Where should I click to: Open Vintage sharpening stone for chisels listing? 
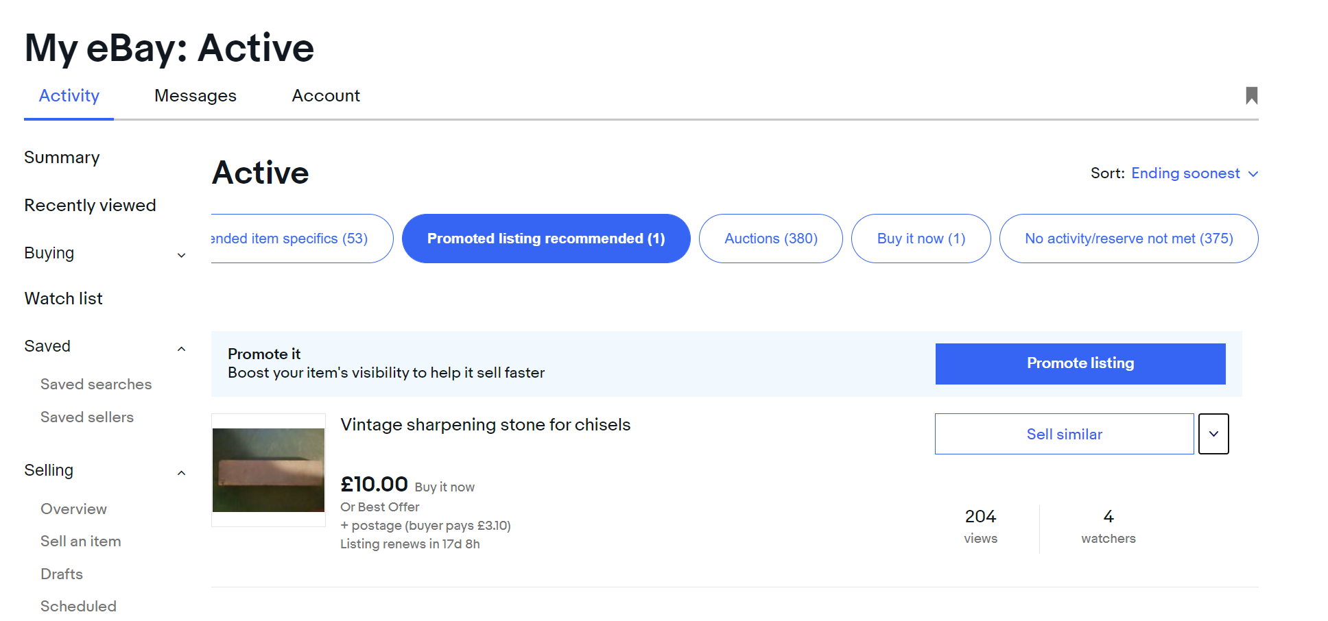click(x=485, y=425)
